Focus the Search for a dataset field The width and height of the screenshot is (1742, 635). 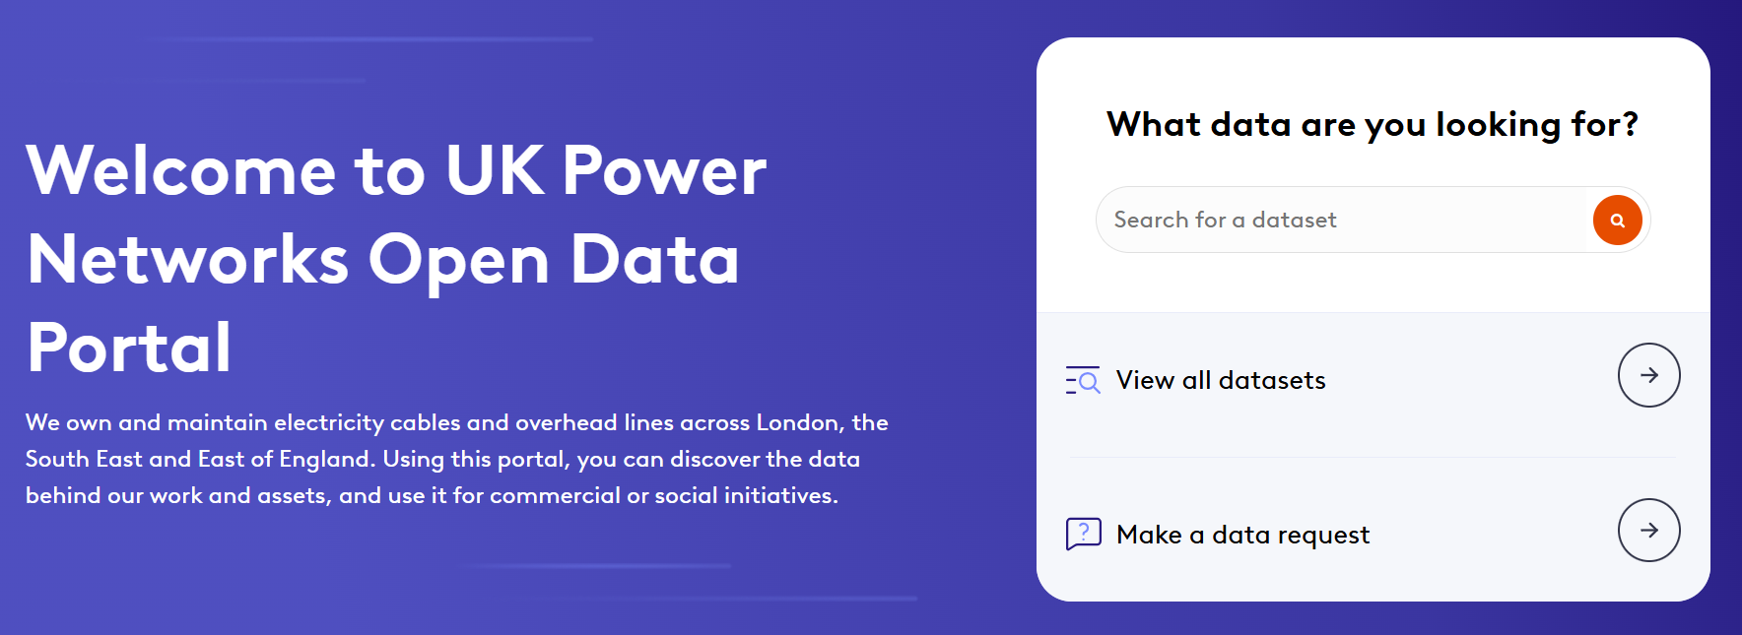point(1340,220)
